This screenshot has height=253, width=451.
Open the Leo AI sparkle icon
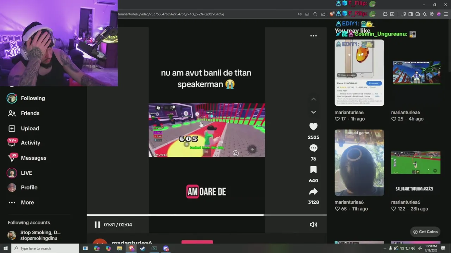(425, 14)
